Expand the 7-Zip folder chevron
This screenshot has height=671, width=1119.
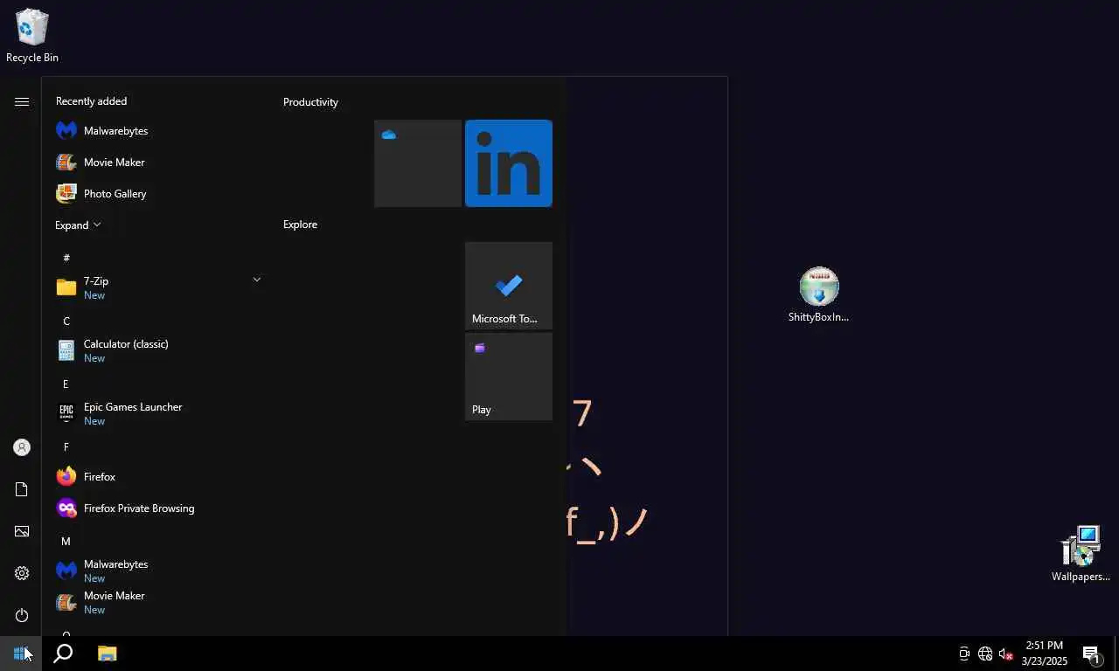(x=256, y=280)
